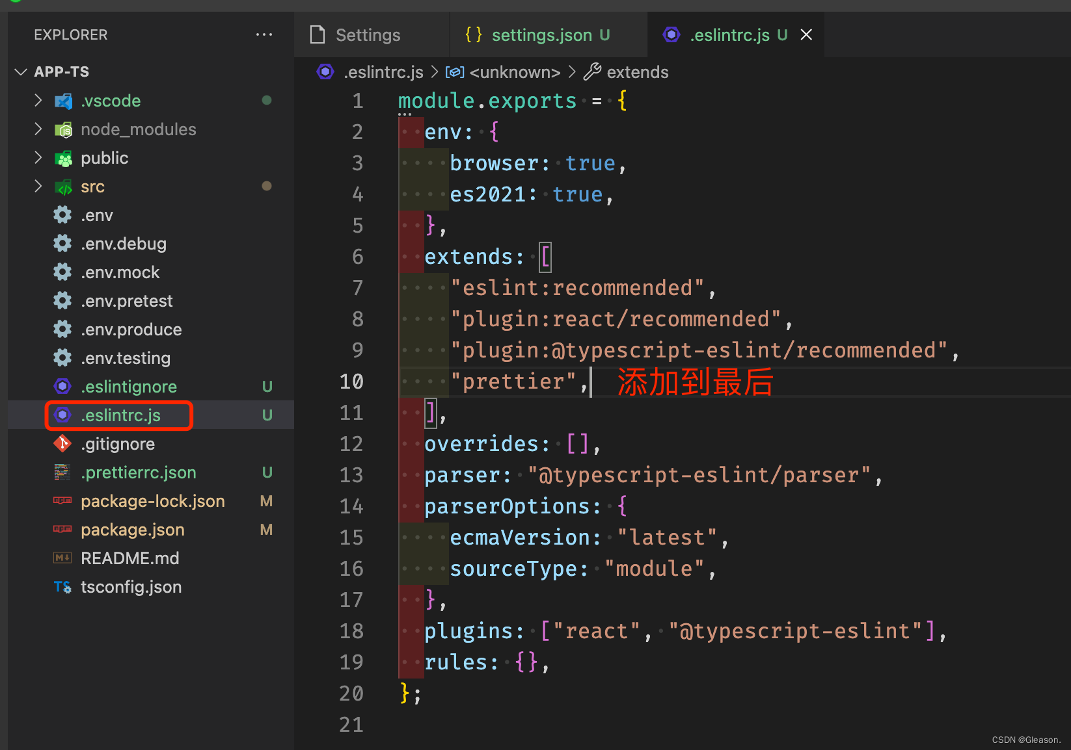Click line number 10 in the gutter
The height and width of the screenshot is (750, 1071).
point(351,381)
